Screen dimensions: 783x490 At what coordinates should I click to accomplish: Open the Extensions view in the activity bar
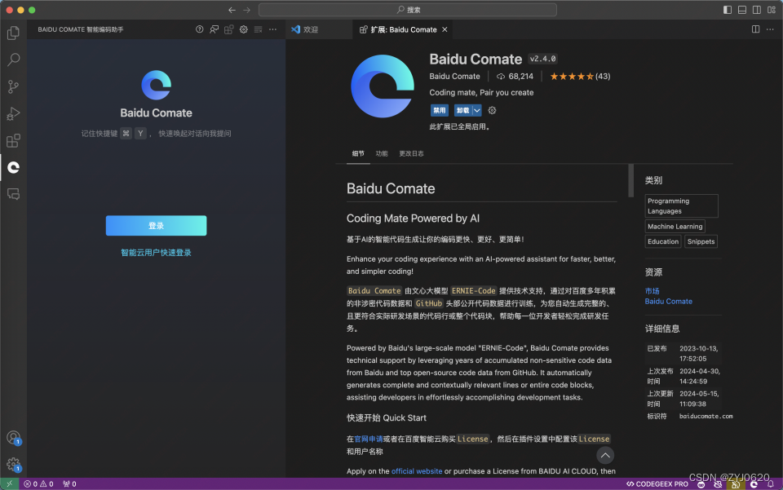click(x=14, y=141)
